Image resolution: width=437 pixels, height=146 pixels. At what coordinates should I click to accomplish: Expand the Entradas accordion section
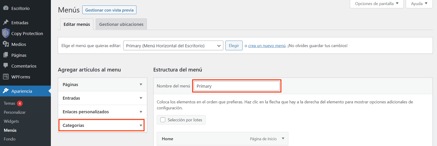102,98
